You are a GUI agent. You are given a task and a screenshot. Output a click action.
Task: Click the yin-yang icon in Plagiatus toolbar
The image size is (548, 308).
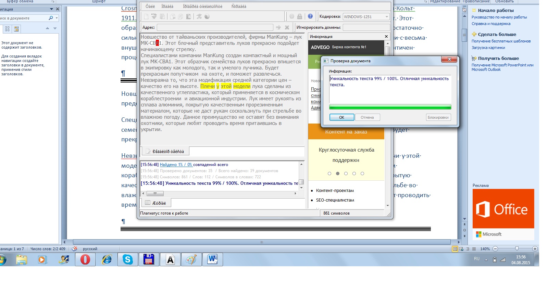(207, 16)
